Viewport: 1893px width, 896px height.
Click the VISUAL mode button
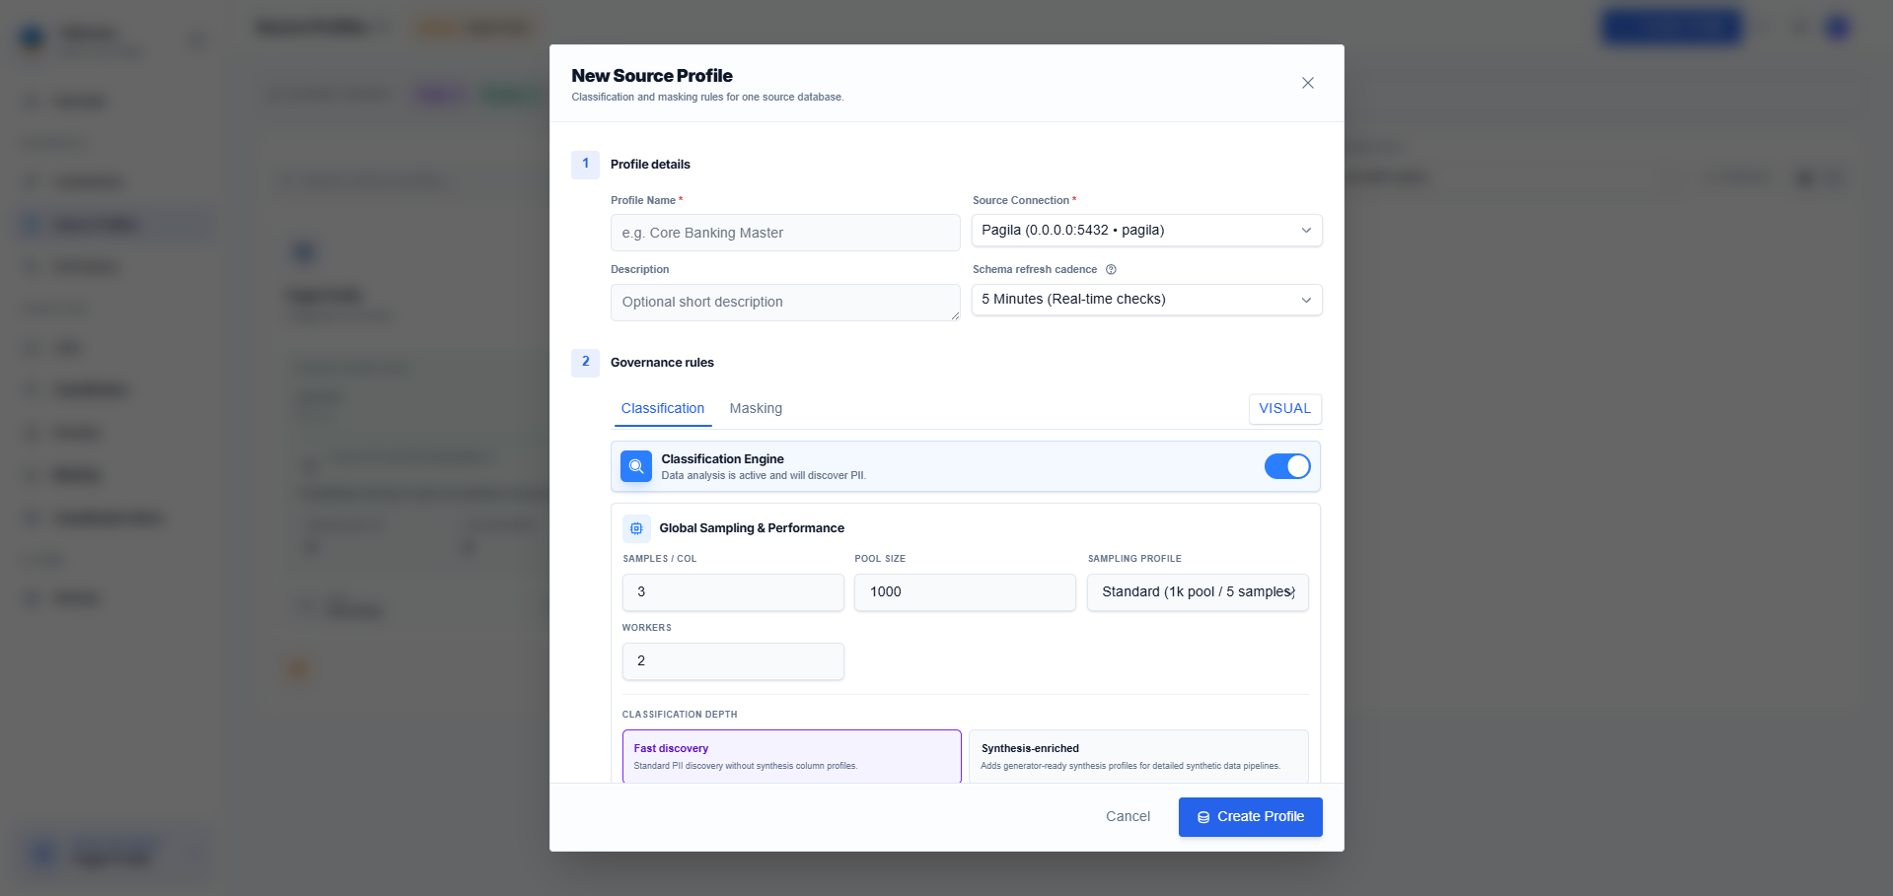pos(1284,409)
